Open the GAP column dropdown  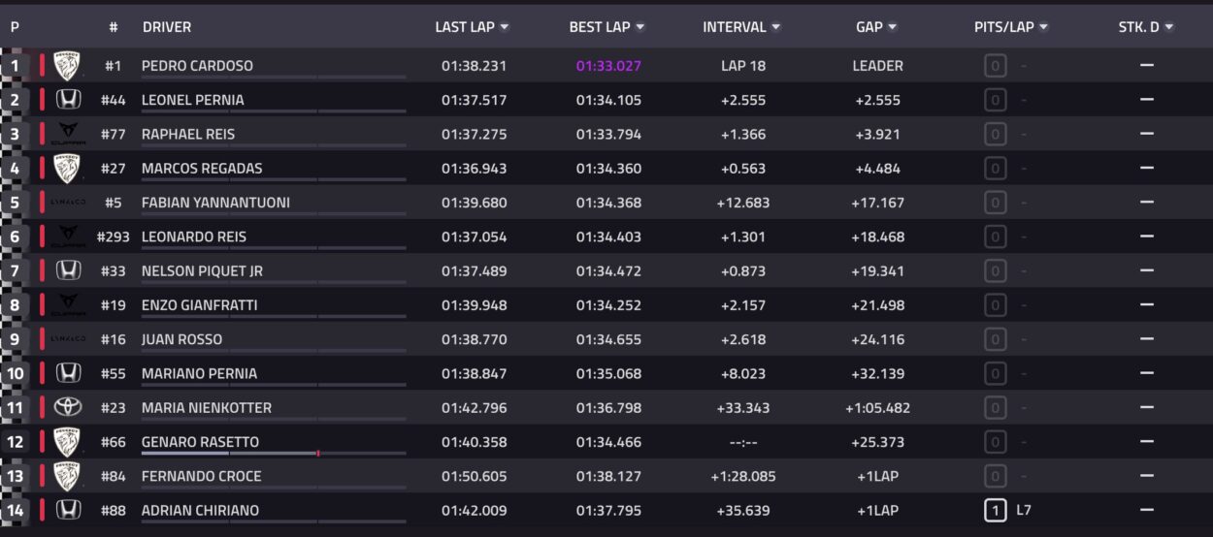pos(892,27)
